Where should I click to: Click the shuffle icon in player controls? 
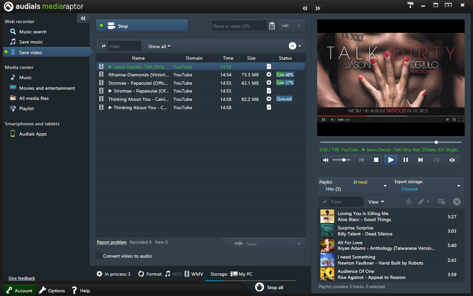click(x=436, y=160)
